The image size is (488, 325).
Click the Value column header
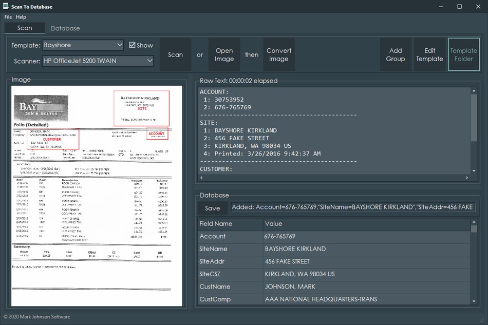367,224
